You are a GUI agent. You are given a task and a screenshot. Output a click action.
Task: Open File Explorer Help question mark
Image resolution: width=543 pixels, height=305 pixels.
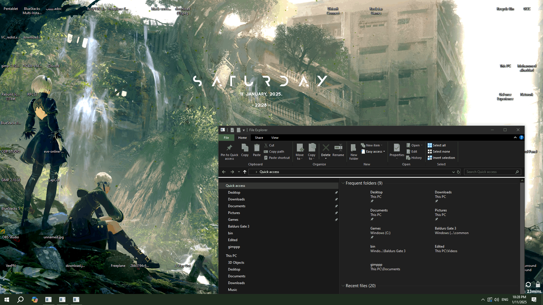coord(521,138)
